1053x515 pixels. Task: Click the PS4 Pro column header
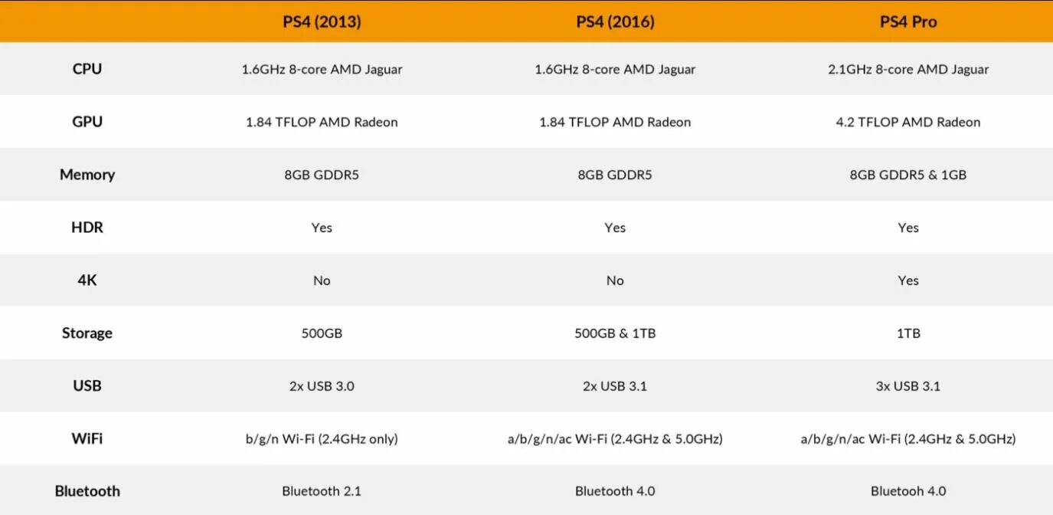pyautogui.click(x=908, y=21)
